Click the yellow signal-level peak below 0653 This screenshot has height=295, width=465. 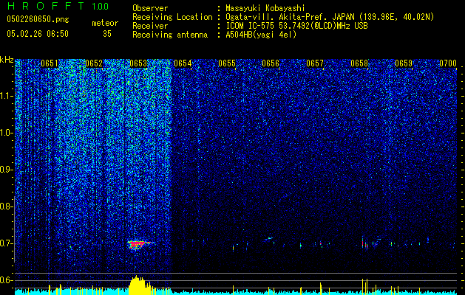(x=137, y=285)
